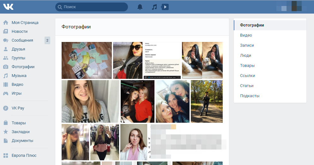Click the Игры gamepad icon
Screen dimensions: 314x165
[6, 93]
